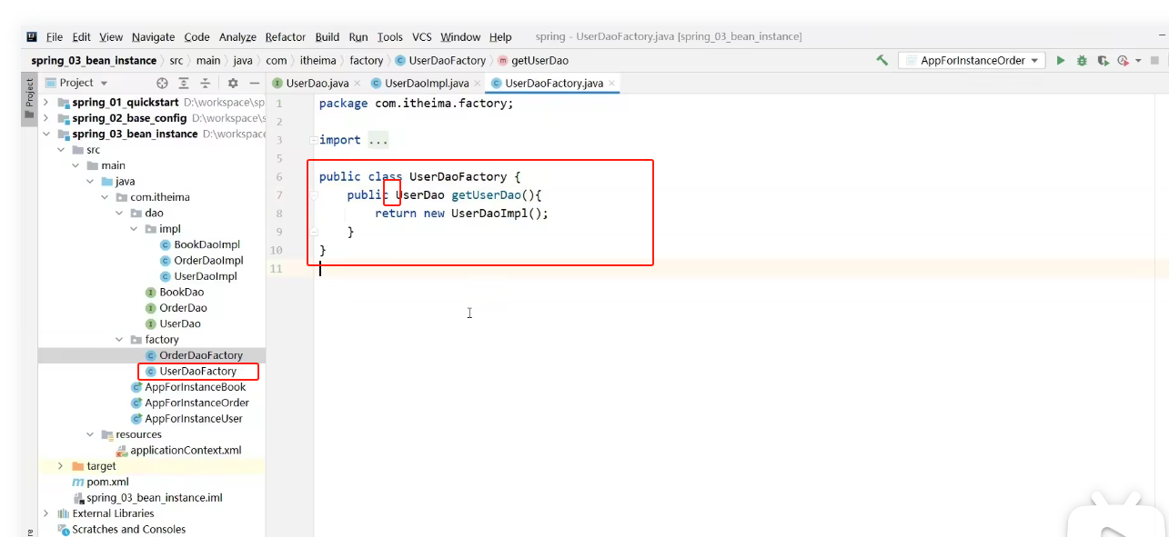Expand spring_02_base_config module
The width and height of the screenshot is (1169, 537).
point(46,118)
